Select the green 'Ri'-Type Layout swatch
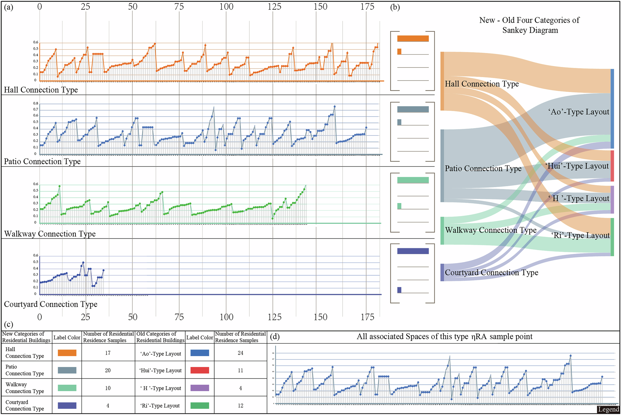621x415 pixels. (199, 405)
